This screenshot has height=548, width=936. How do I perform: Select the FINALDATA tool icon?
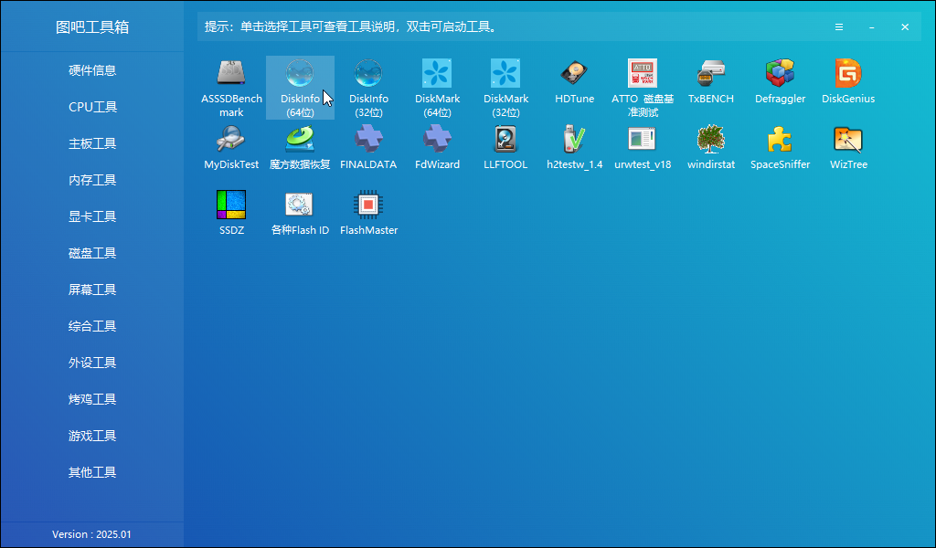[x=369, y=139]
